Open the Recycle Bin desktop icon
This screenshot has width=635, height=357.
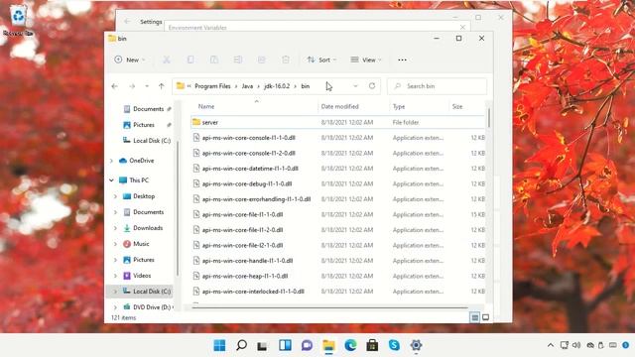[x=18, y=20]
